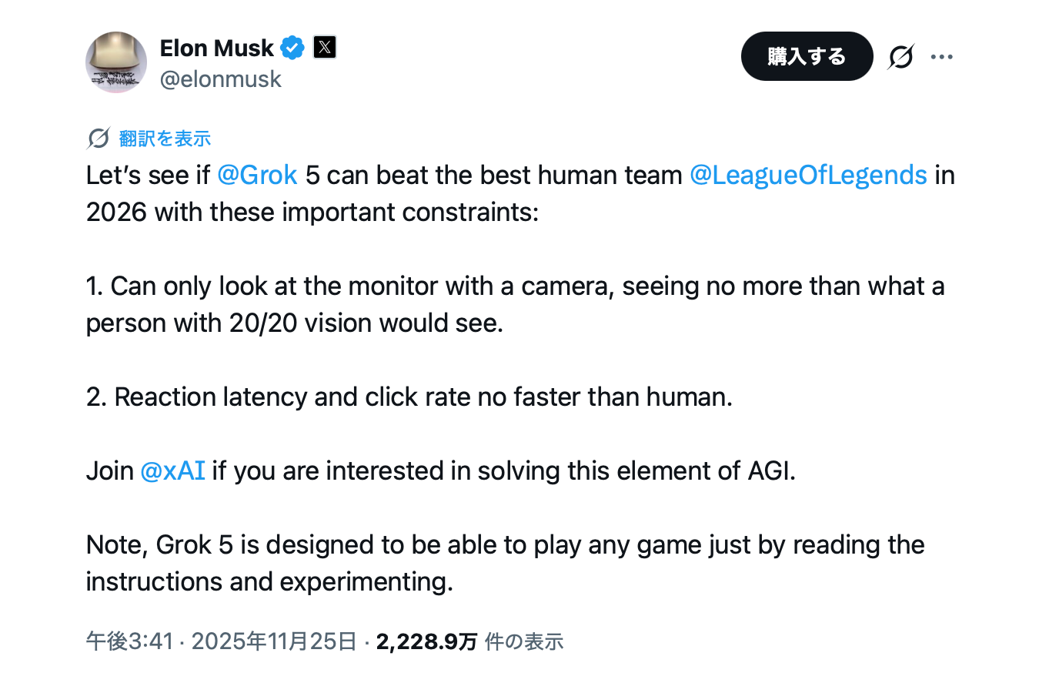Image resolution: width=1039 pixels, height=693 pixels.
Task: Open the @xAI mention link
Action: coord(172,471)
